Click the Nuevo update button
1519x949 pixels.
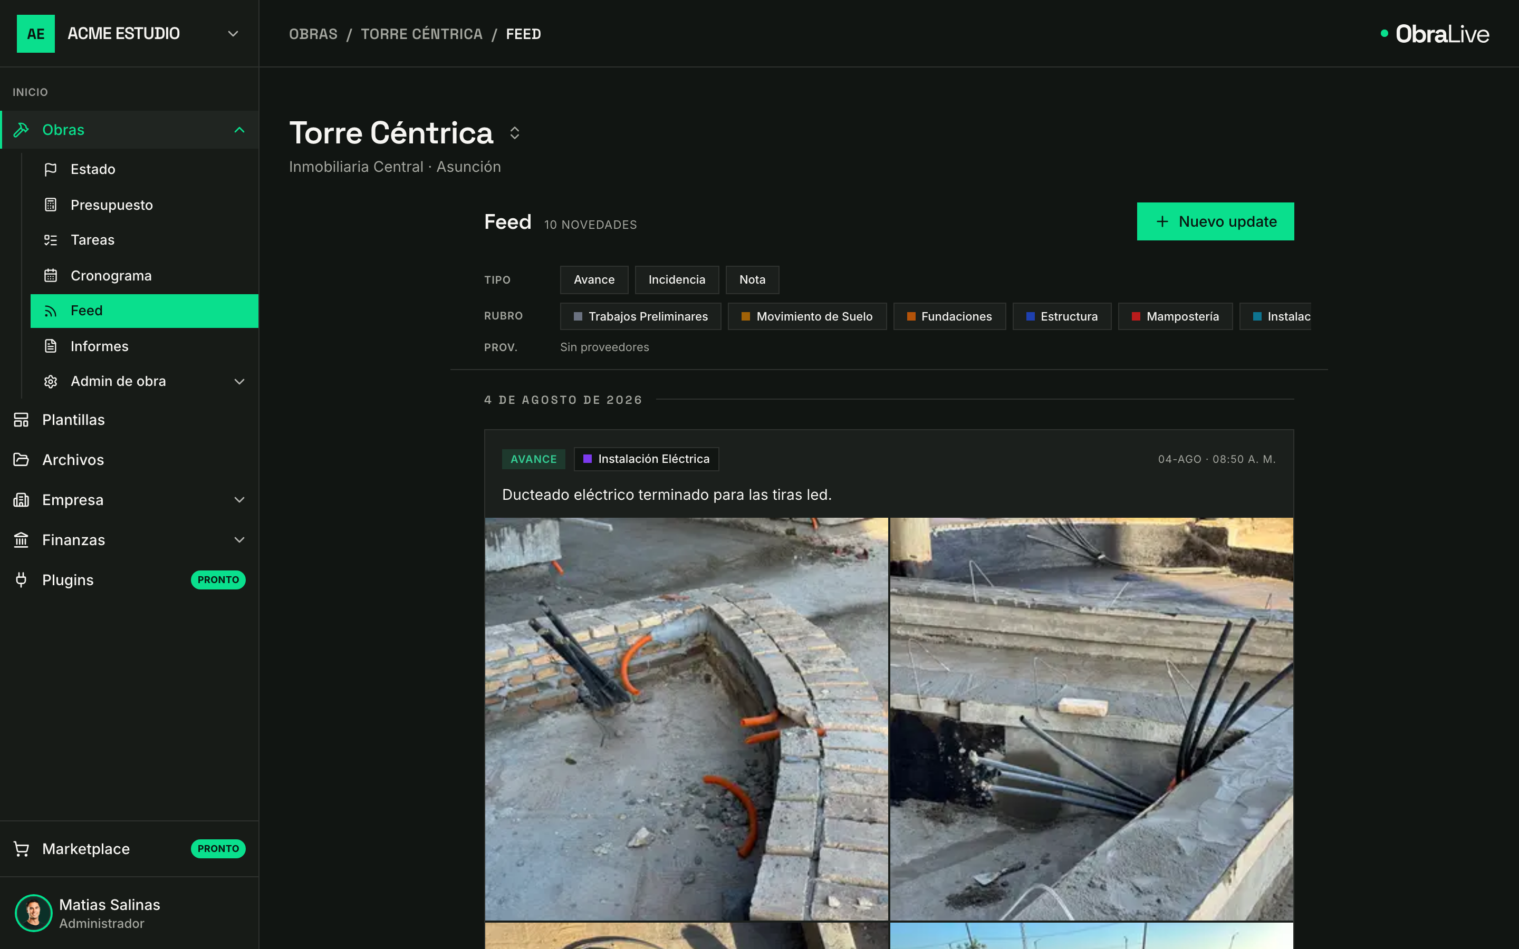[x=1215, y=221]
